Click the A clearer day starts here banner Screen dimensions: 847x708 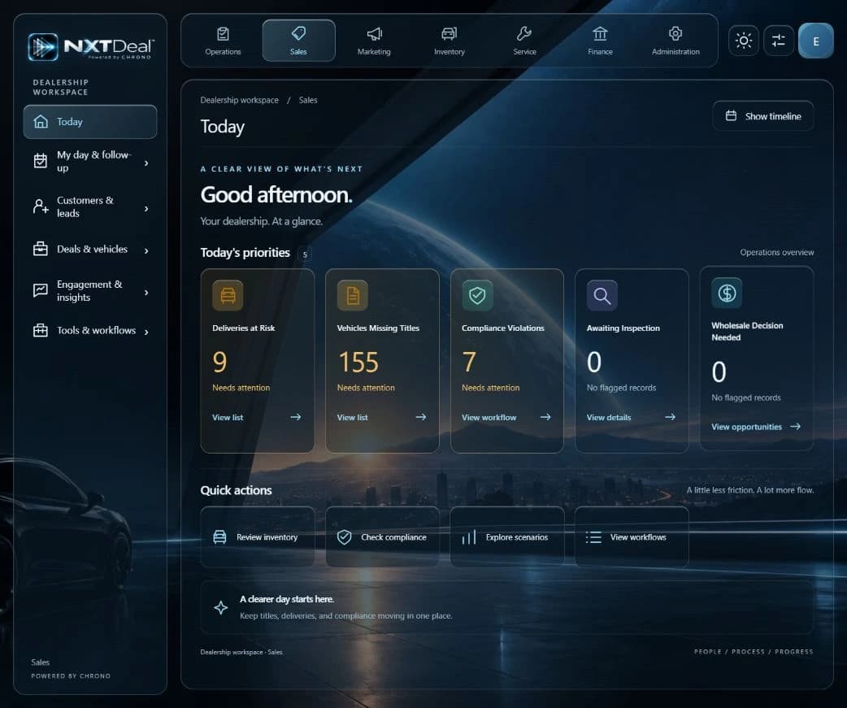click(506, 607)
